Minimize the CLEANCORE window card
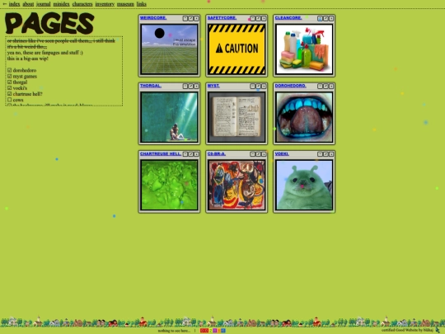Screen dimensions: 445x334 [320, 18]
